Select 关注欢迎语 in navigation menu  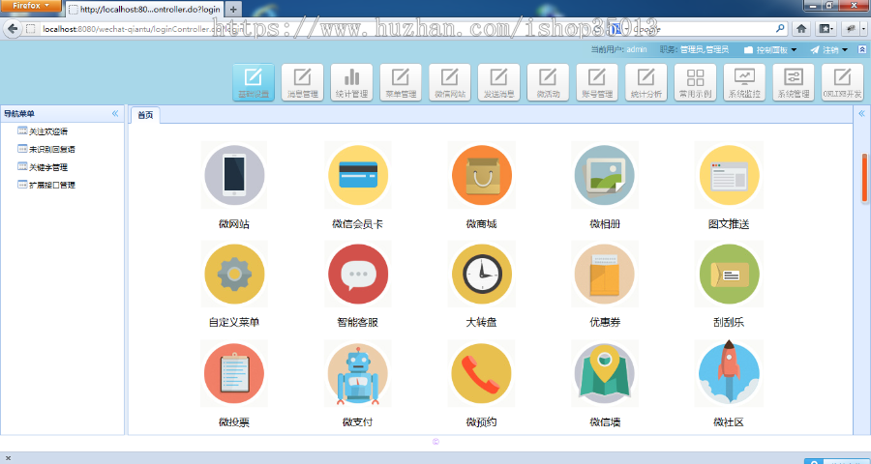click(48, 131)
